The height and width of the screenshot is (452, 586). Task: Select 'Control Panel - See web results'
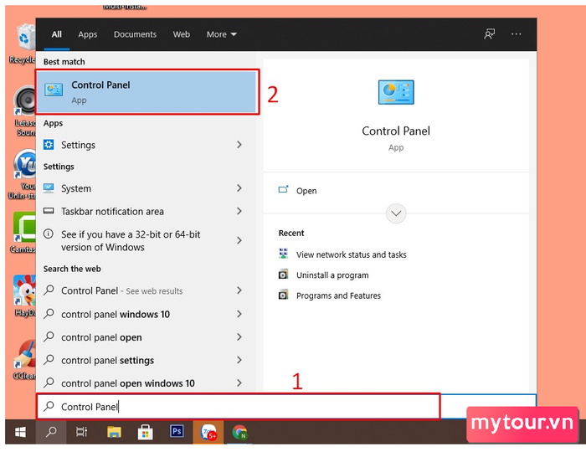click(x=121, y=290)
